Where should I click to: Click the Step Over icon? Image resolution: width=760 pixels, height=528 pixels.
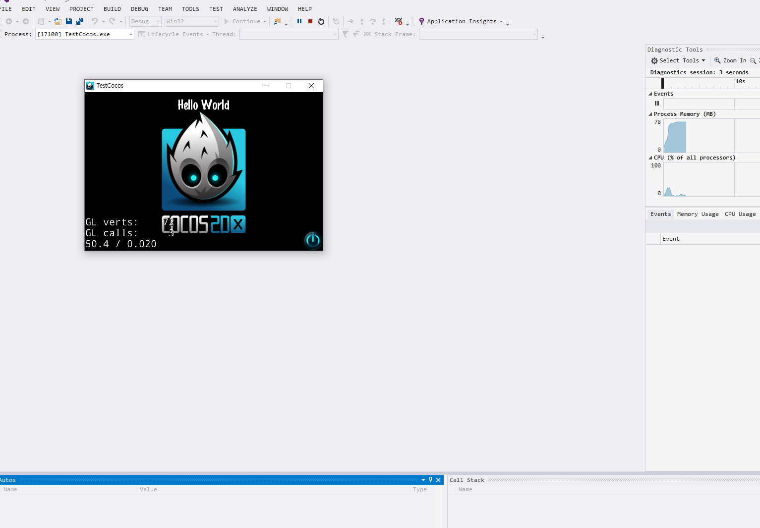point(373,21)
